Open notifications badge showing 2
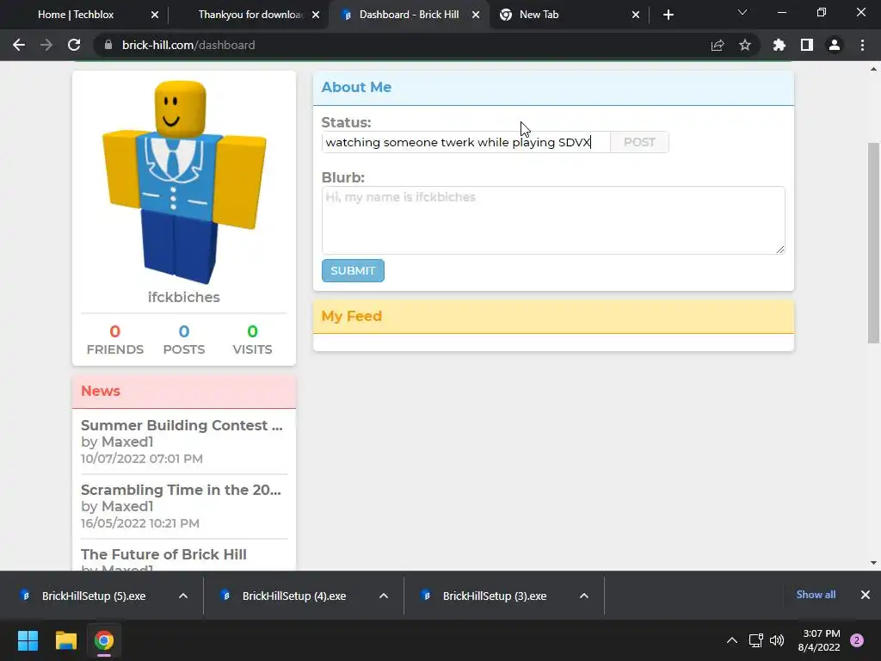The width and height of the screenshot is (881, 661). (x=857, y=640)
